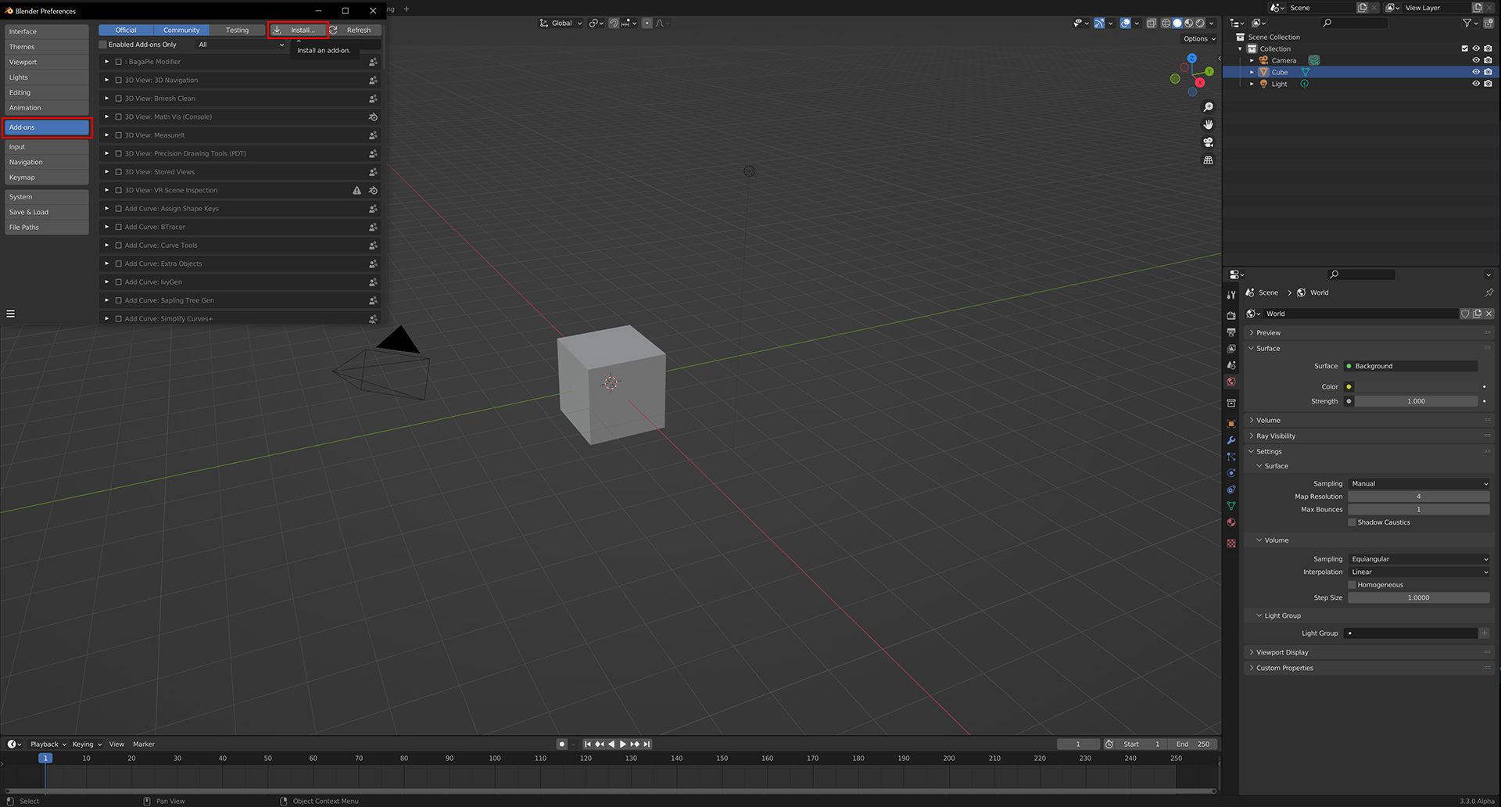The width and height of the screenshot is (1501, 807).
Task: Open the Keymap preferences section
Action: tap(46, 178)
